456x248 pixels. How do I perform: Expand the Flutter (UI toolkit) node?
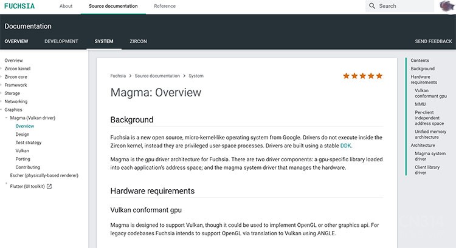pos(6,184)
